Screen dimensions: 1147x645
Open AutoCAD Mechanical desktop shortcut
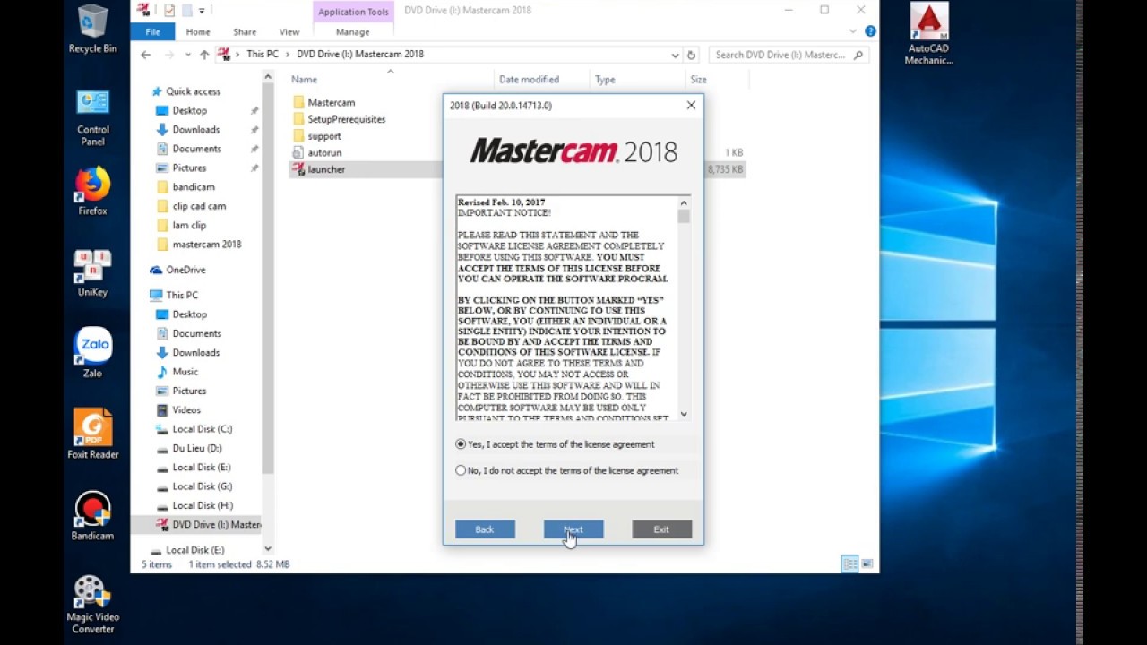(928, 34)
